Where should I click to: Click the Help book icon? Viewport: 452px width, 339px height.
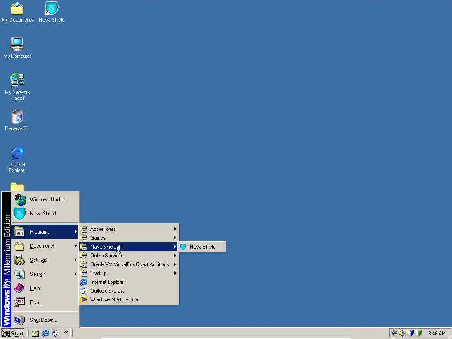click(x=19, y=288)
